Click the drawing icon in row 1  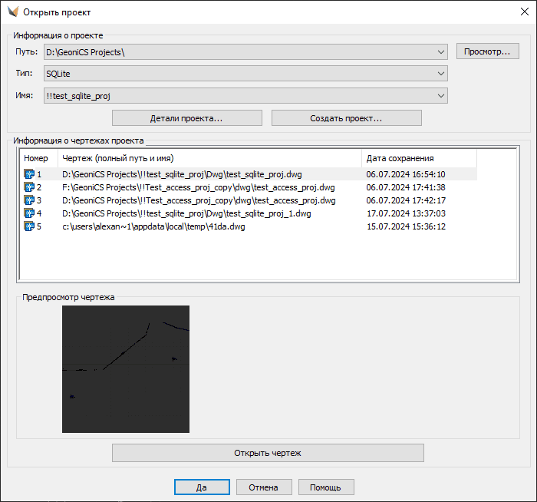(x=29, y=174)
